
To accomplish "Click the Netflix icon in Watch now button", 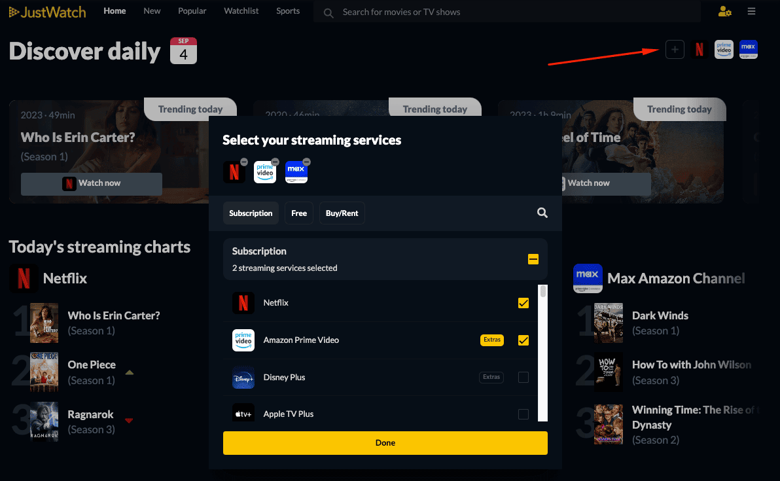I will coord(69,183).
